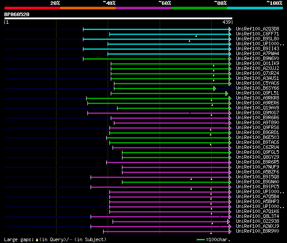Click the UniRef100_A9T890 label
The height and width of the screenshot is (243, 287).
257,123
